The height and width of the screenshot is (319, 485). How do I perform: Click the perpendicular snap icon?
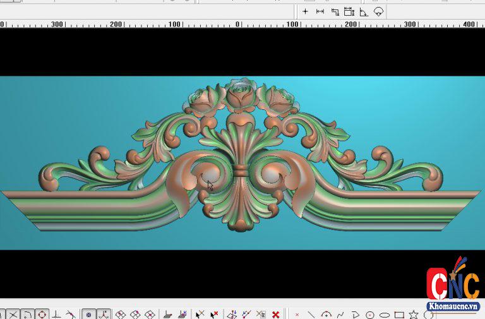[x=57, y=314]
